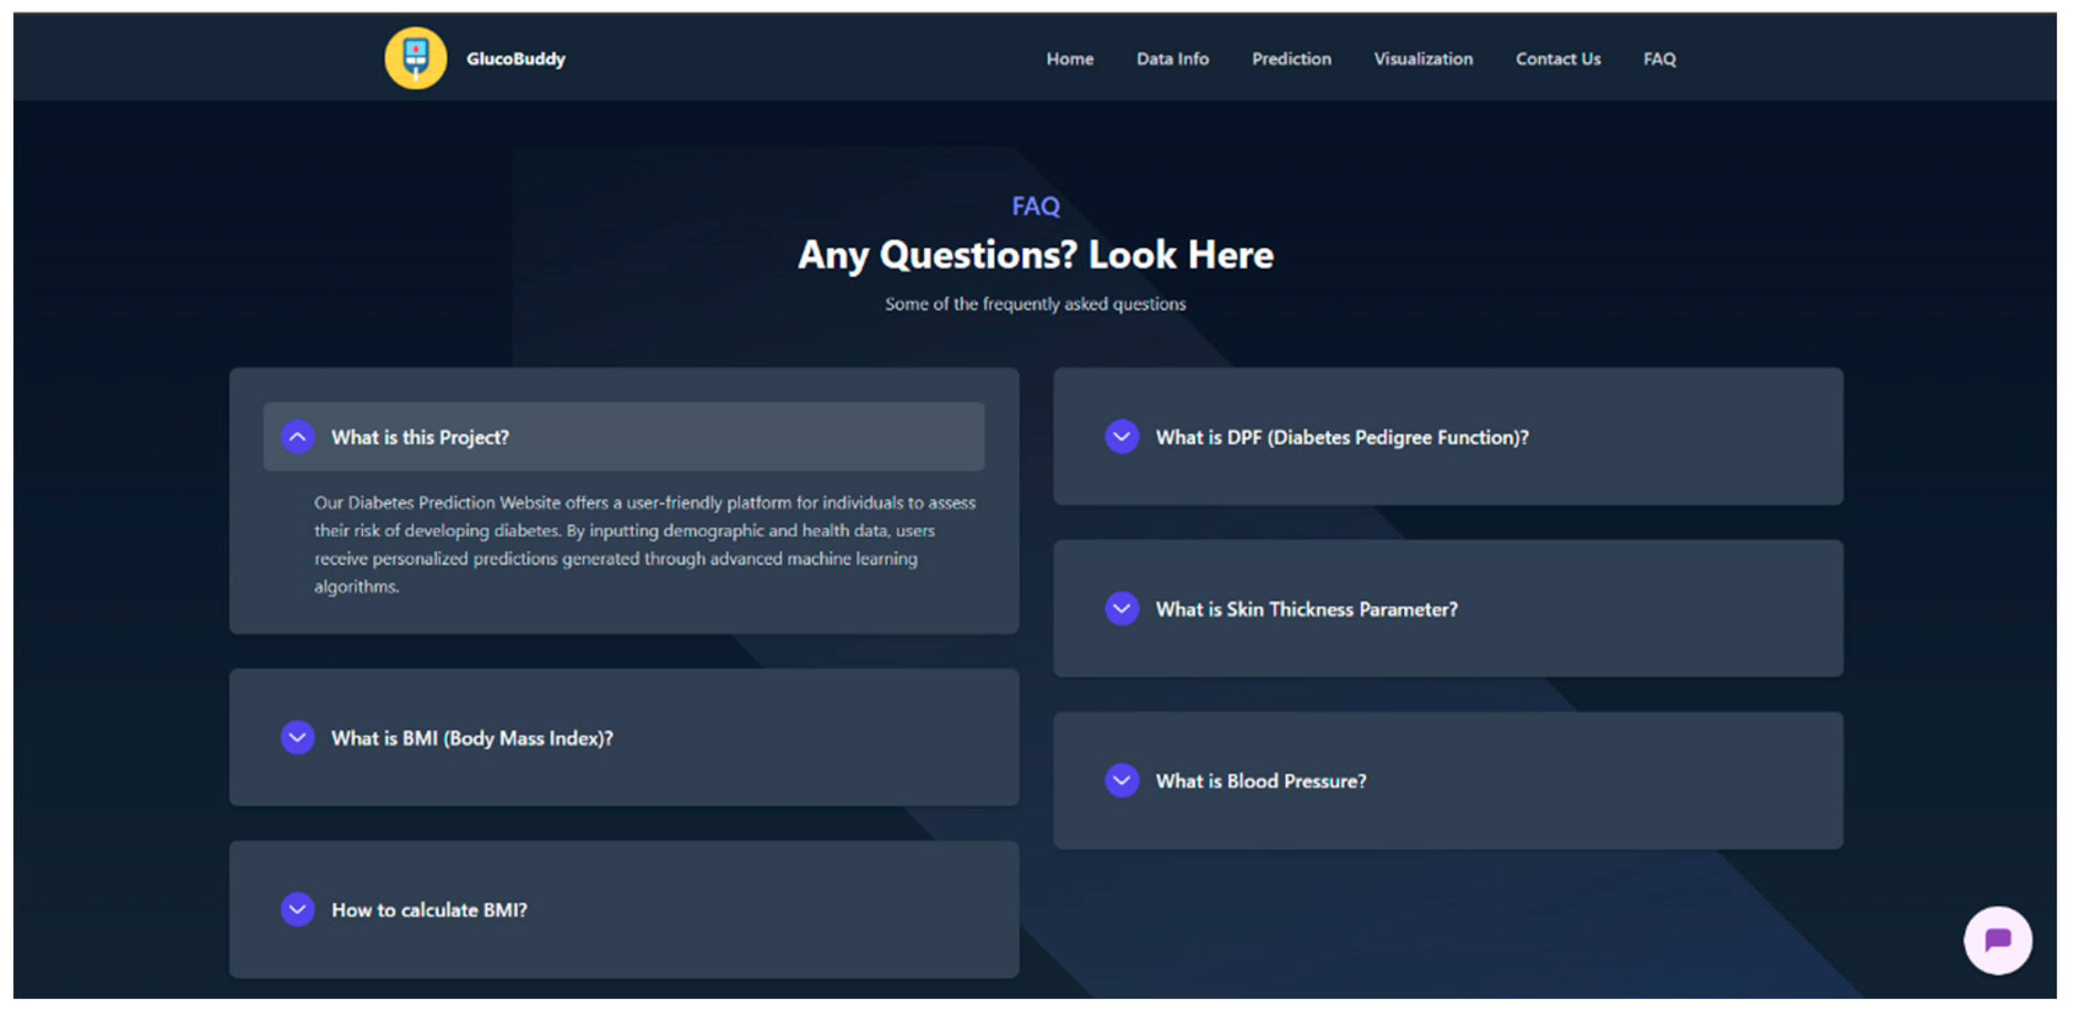The image size is (2073, 1016).
Task: Click the 'What is Skin Thickness Parameter?' question
Action: click(1306, 610)
